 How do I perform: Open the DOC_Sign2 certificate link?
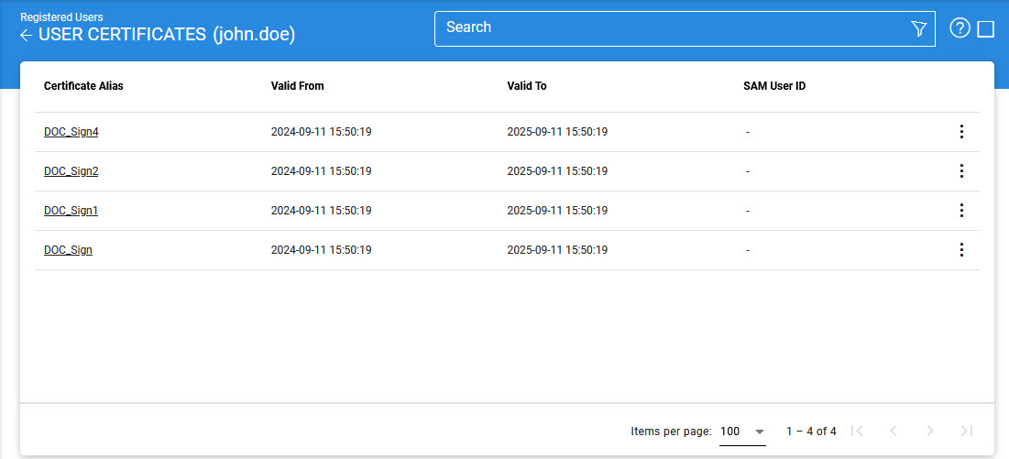pos(71,171)
